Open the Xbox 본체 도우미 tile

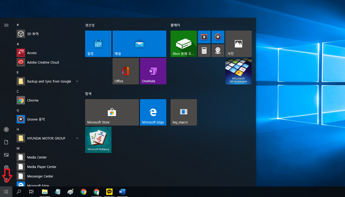point(184,44)
